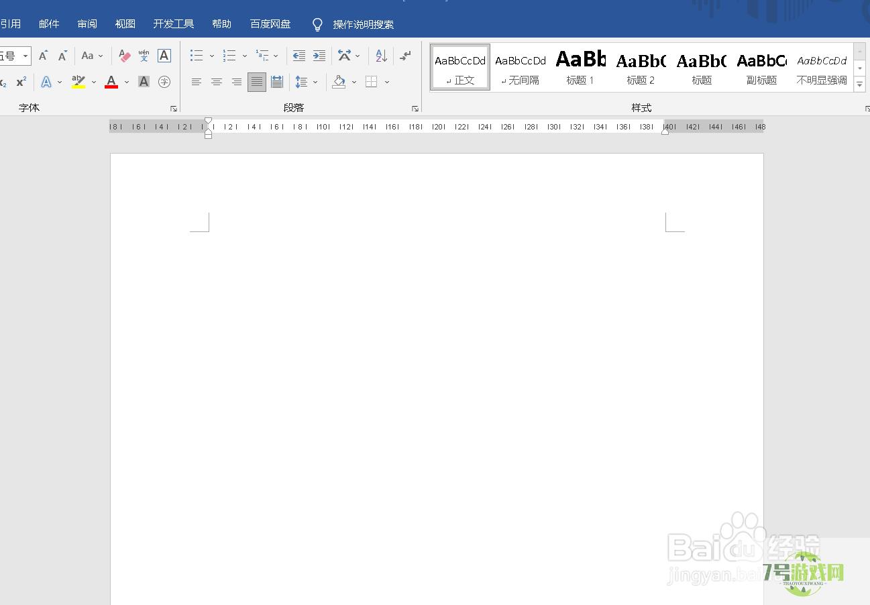The image size is (870, 605).
Task: Open Asian layout options icon
Action: (x=344, y=56)
